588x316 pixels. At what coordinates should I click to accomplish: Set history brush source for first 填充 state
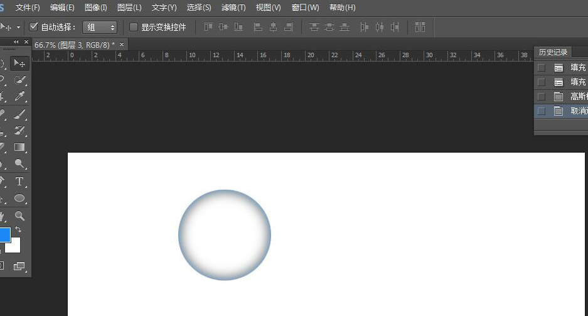pyautogui.click(x=541, y=68)
